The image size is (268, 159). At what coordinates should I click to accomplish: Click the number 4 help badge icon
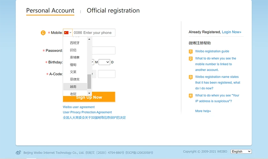[x=191, y=96]
